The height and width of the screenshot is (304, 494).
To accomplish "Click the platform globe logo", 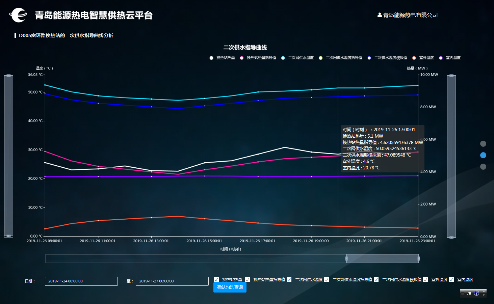I will 18,15.
